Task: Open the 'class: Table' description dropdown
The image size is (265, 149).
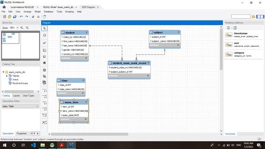Action: [x=20, y=106]
